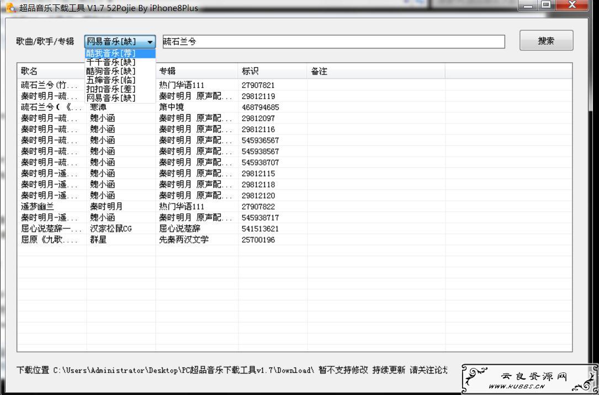Choose 扣扣音乐[差] in the dropdown list
Viewport: 599px width, 395px height.
coord(120,89)
